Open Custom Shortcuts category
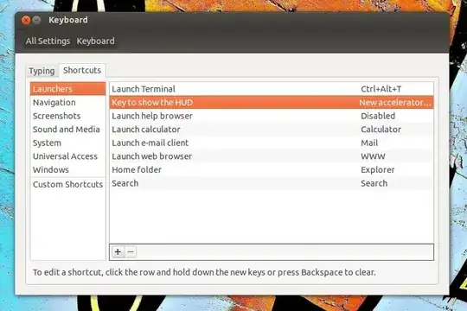This screenshot has width=467, height=311. [68, 184]
